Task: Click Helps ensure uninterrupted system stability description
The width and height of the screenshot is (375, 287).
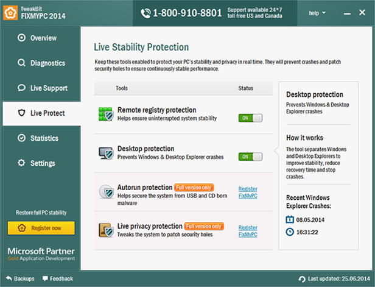Action: 167,118
